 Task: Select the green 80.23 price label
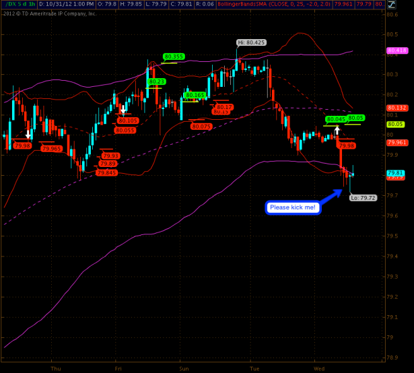click(155, 81)
